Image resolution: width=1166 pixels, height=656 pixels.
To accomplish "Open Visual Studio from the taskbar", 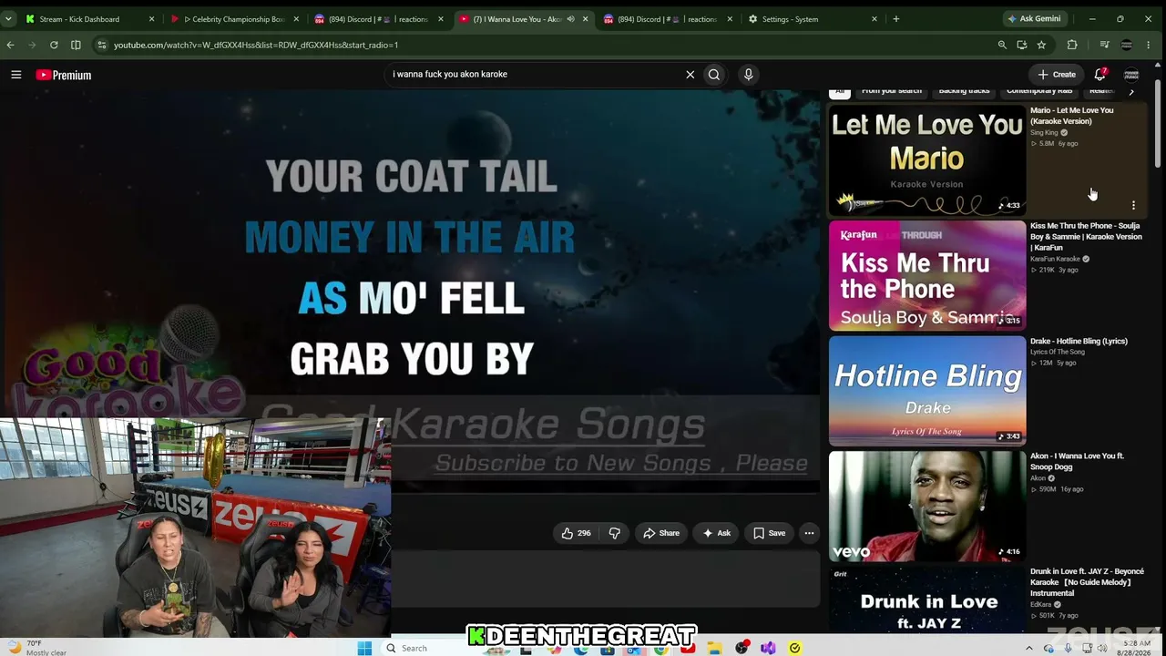I will click(768, 648).
